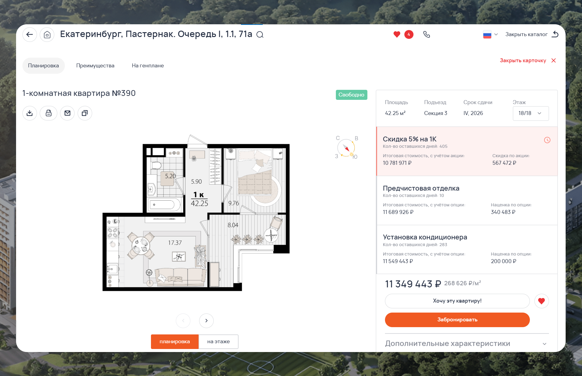
Task: Download the apartment layout
Action: pyautogui.click(x=30, y=113)
